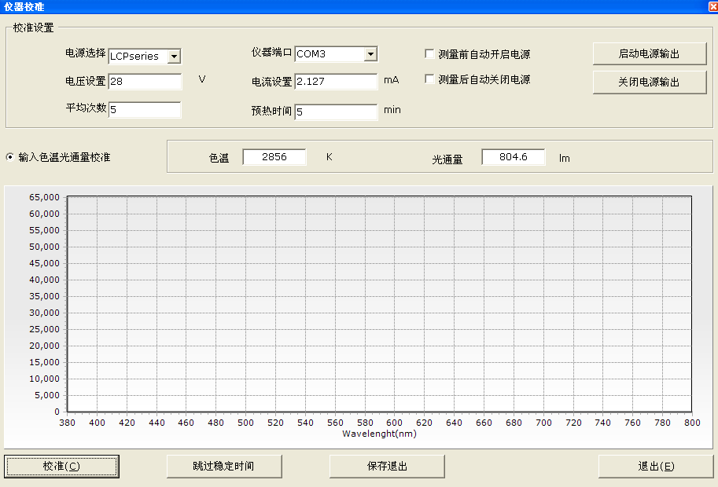The width and height of the screenshot is (718, 487).
Task: Select 输入色温光通量校准 radio button
Action: click(x=10, y=157)
